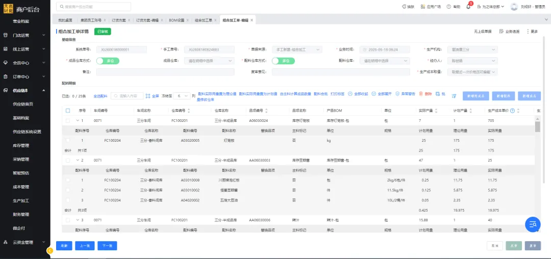551x259 pixels.
Task: Click the 全部收起 collapse-all icon
Action: [350, 94]
